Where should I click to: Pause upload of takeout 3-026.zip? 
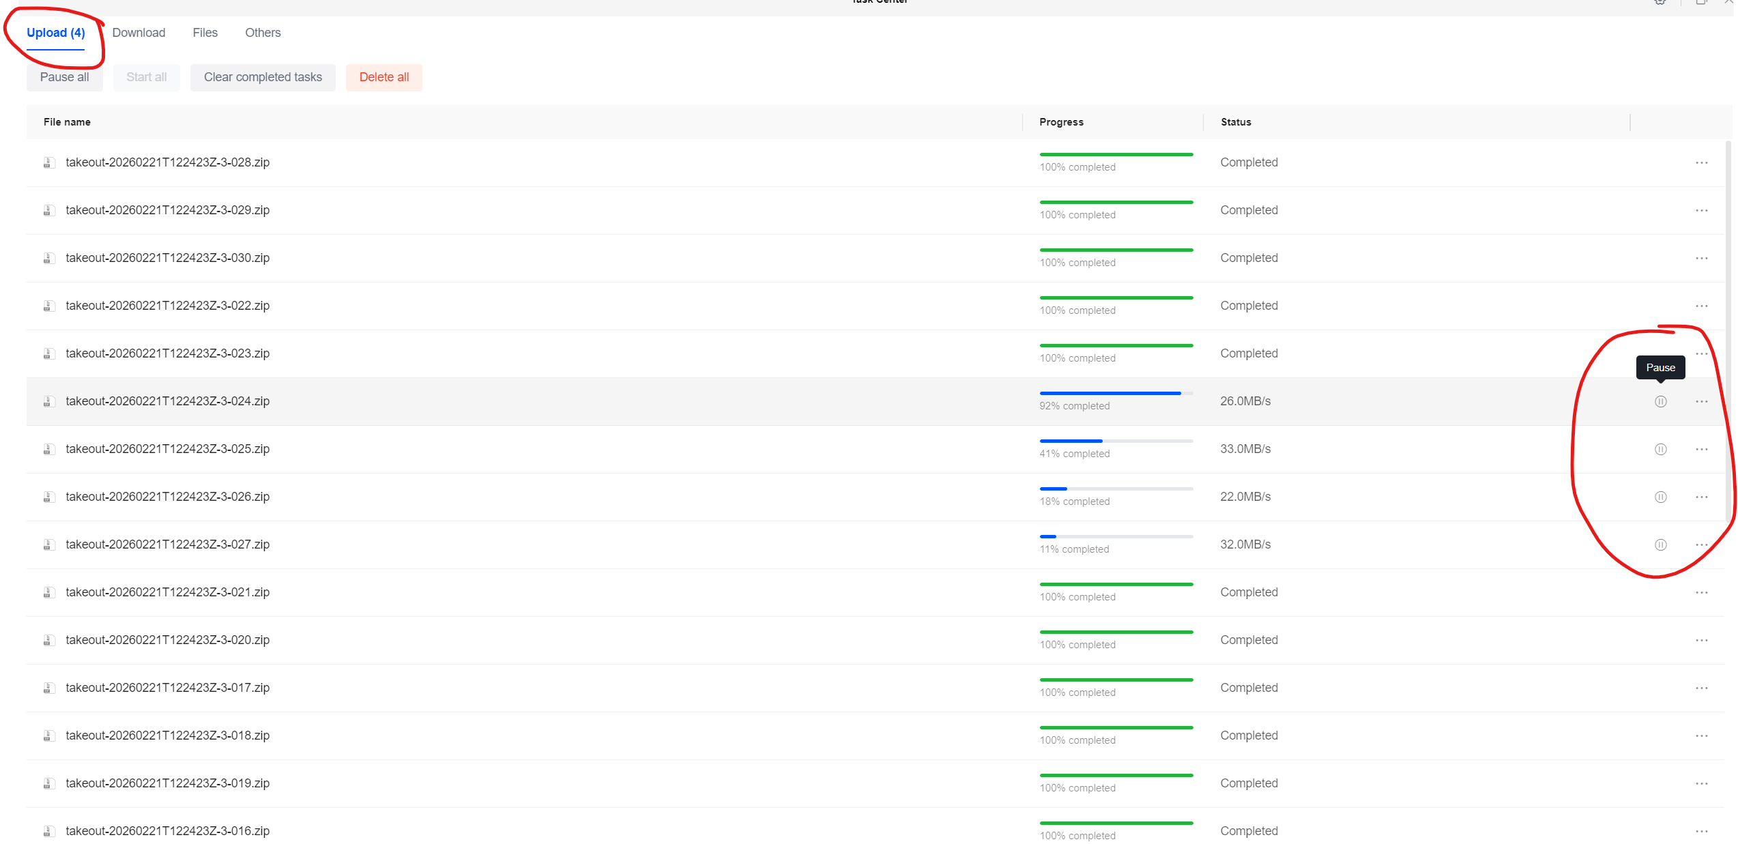1660,497
